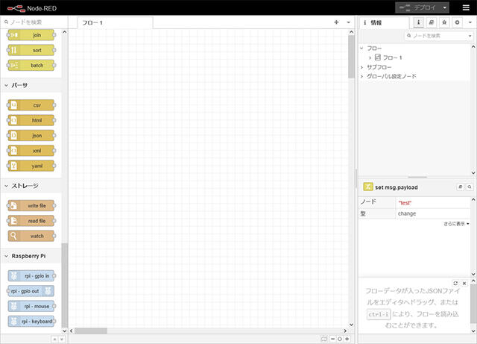Open the hamburger main menu
This screenshot has height=344, width=477.
tap(465, 7)
